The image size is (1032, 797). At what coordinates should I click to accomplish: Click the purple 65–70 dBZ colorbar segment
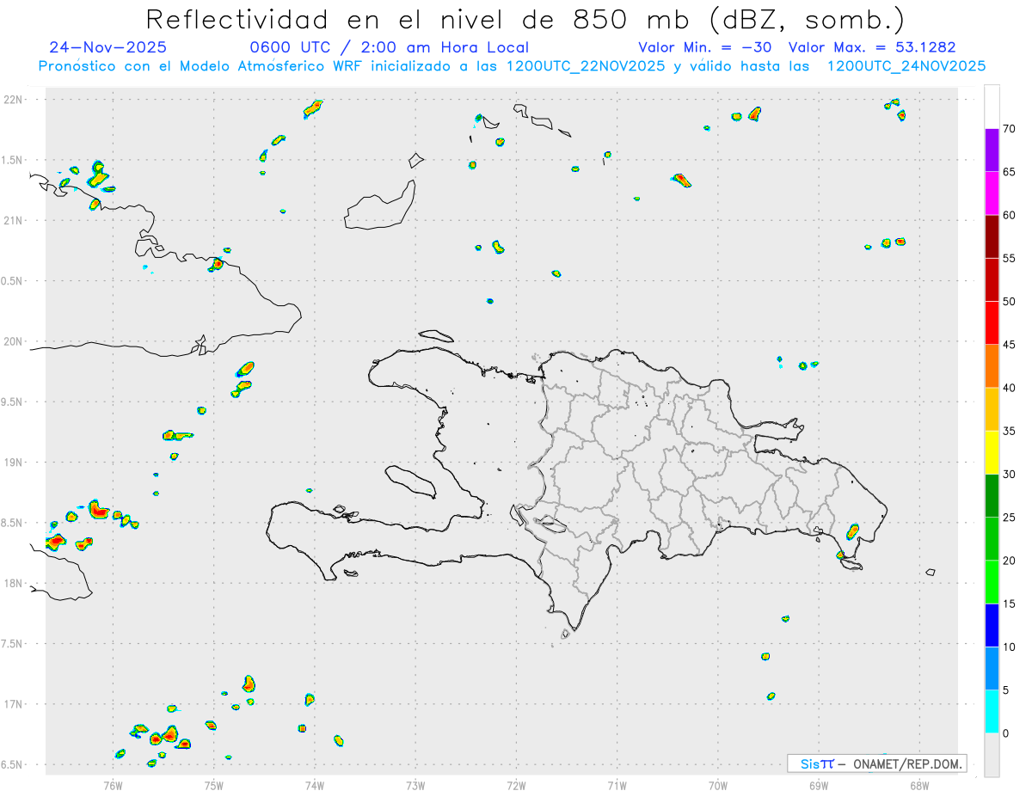992,150
